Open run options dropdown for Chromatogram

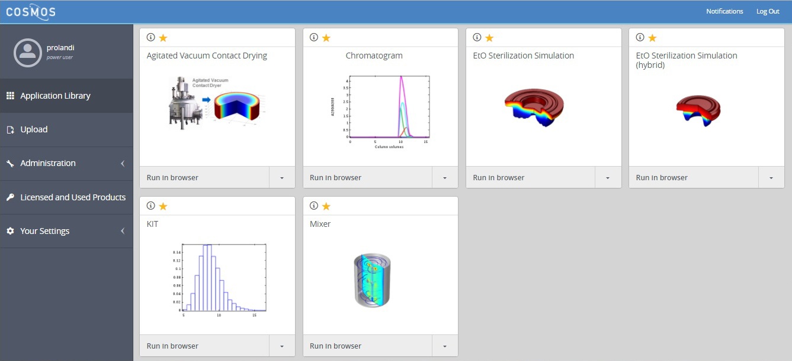(x=445, y=177)
